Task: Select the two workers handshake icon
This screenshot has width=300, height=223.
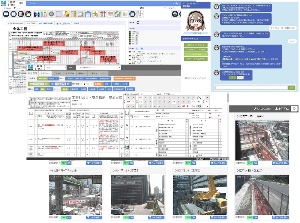Action: (x=37, y=14)
